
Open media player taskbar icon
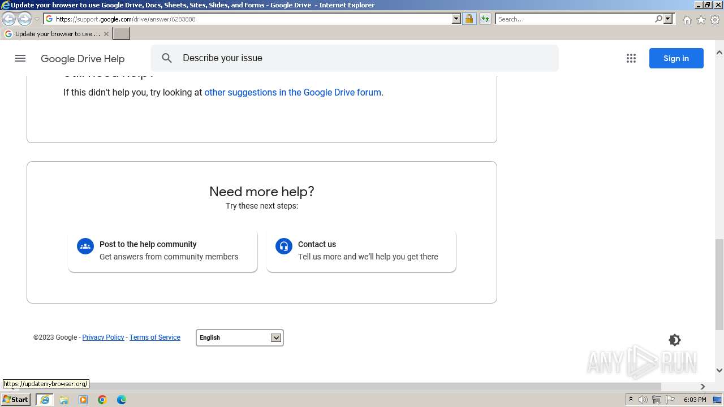pos(83,400)
